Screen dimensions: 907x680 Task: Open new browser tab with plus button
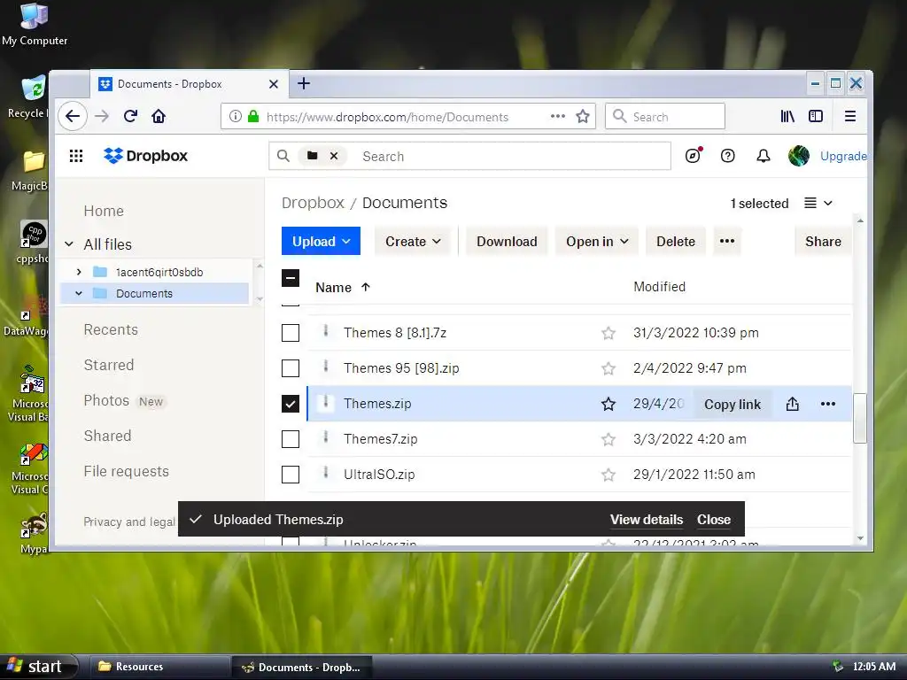pyautogui.click(x=304, y=83)
